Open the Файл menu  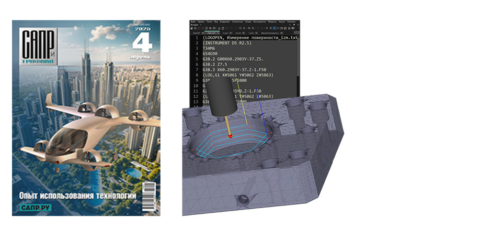point(193,22)
